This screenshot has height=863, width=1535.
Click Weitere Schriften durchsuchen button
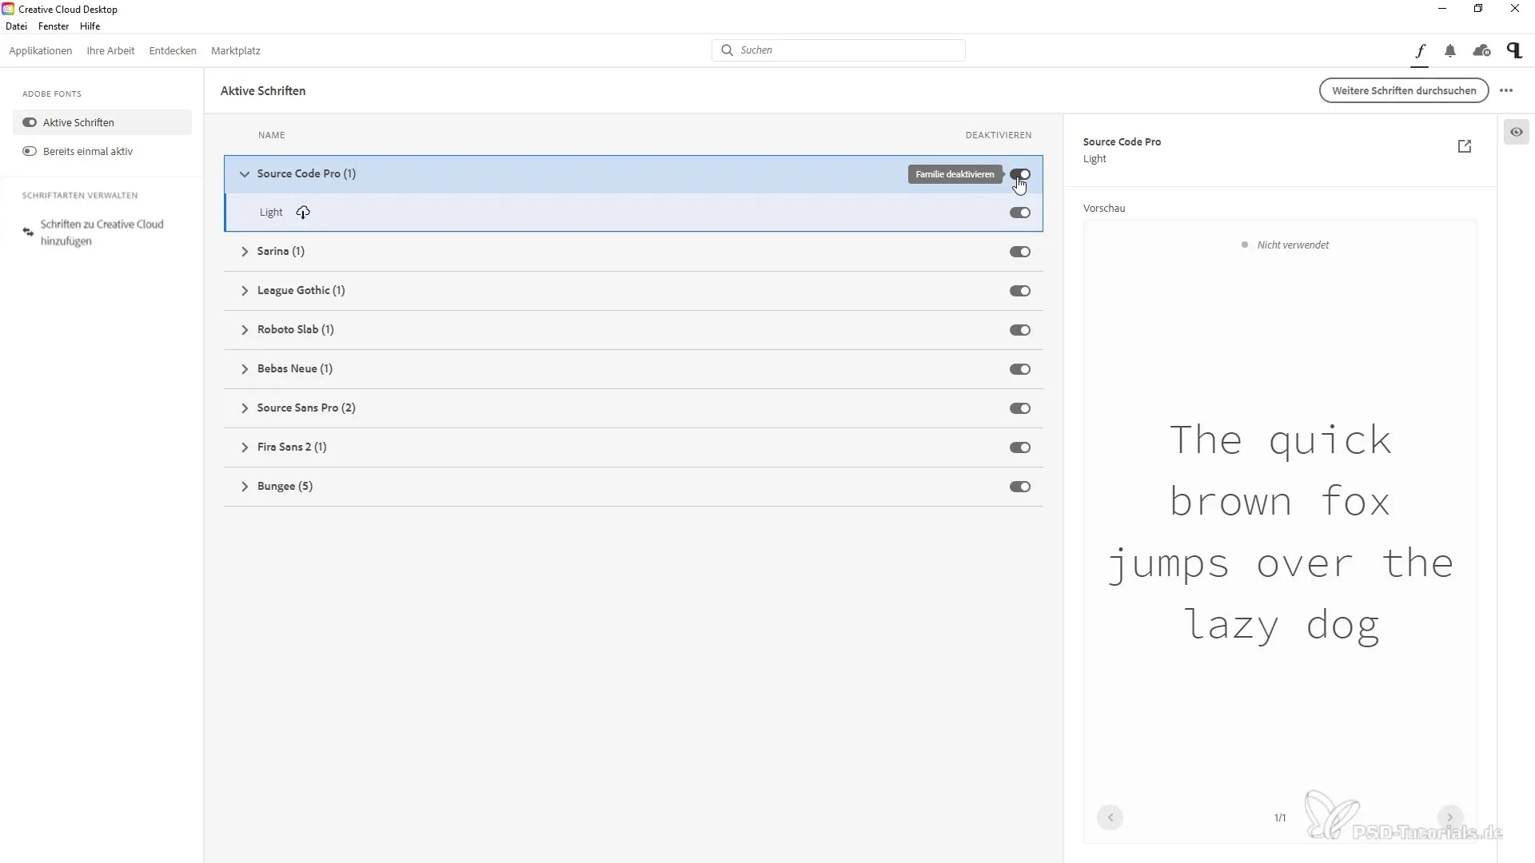[x=1404, y=91]
